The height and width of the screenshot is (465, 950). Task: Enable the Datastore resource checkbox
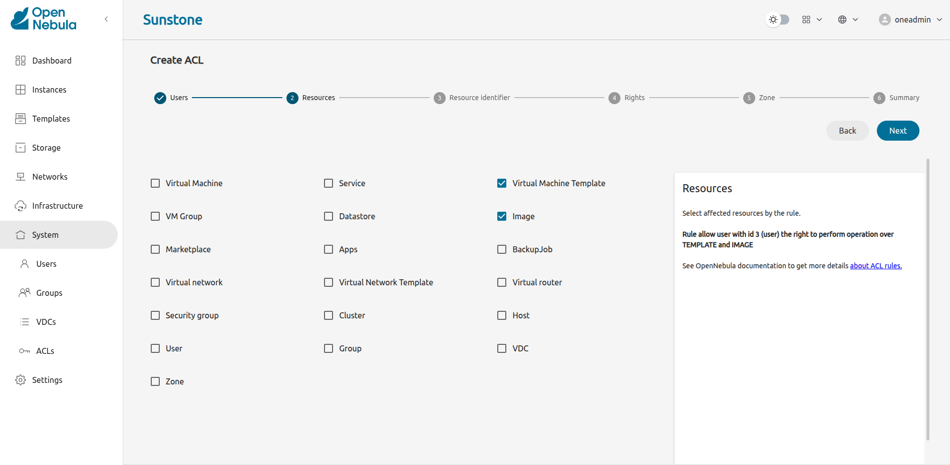pyautogui.click(x=328, y=216)
